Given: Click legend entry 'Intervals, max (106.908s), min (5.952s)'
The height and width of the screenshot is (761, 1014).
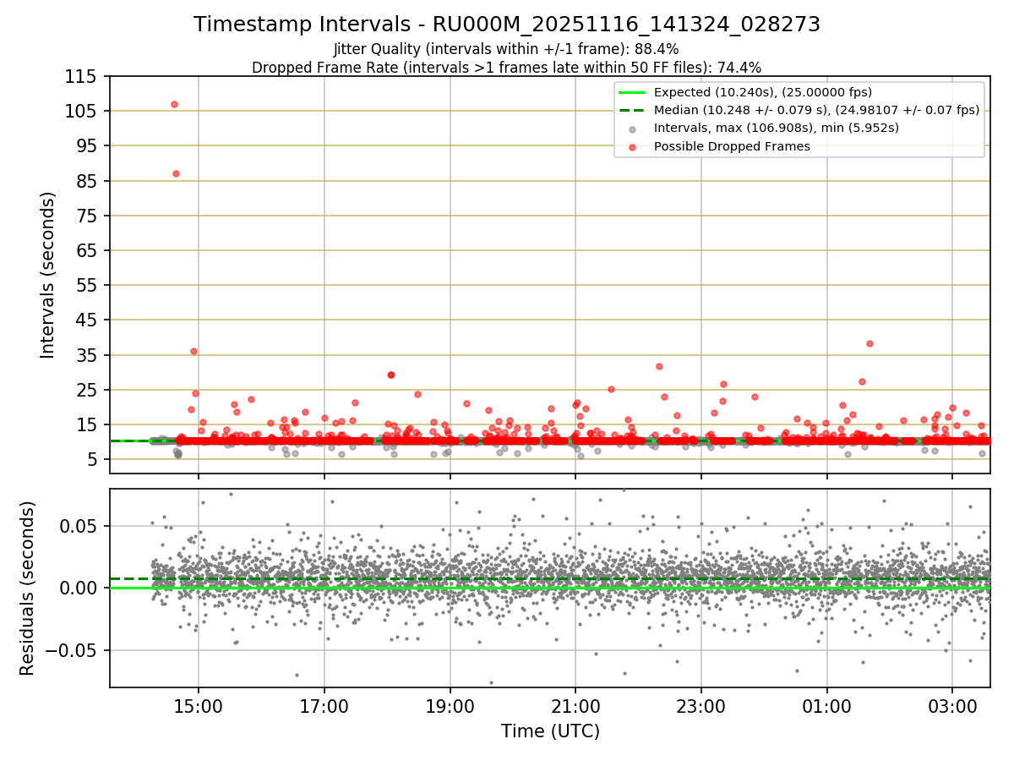Looking at the screenshot, I should tap(776, 129).
